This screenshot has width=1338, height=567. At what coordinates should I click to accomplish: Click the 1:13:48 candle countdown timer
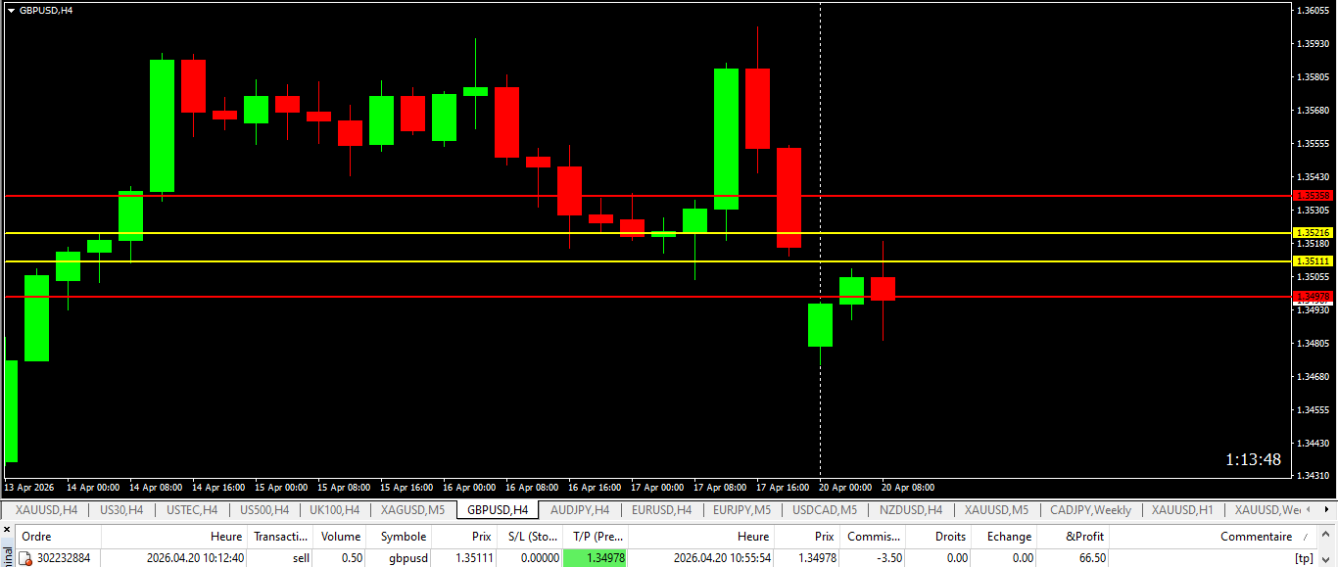[1253, 459]
